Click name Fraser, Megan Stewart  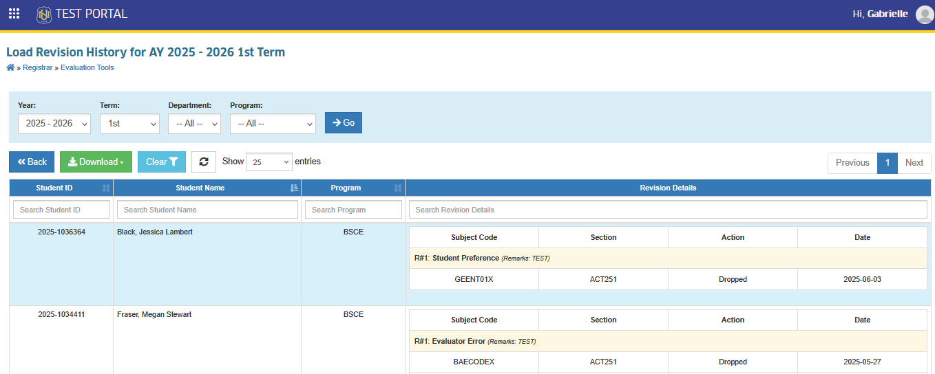pyautogui.click(x=154, y=314)
